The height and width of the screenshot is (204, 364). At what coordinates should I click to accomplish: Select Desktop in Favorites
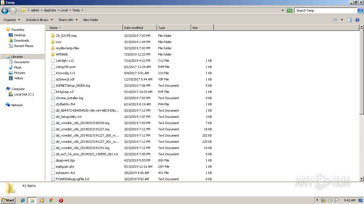tap(20, 35)
